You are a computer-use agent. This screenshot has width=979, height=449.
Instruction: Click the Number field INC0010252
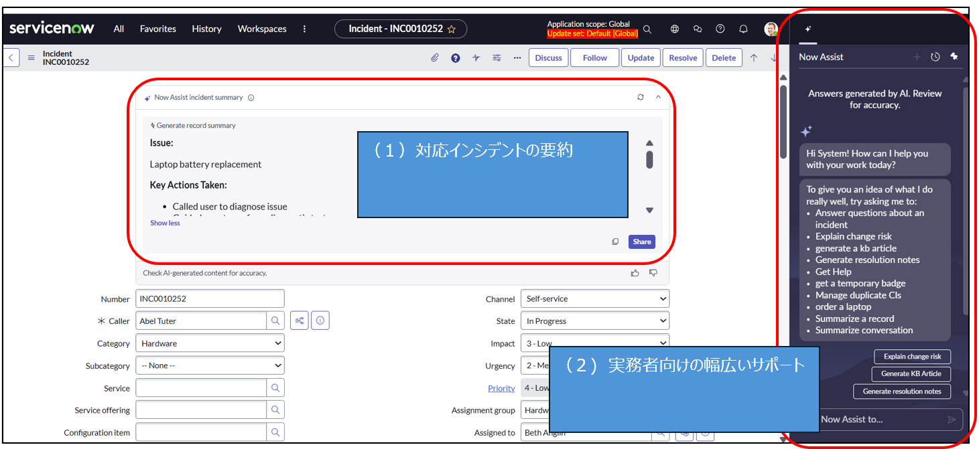(210, 298)
